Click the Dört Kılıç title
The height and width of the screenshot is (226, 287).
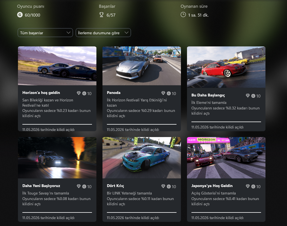(x=115, y=186)
